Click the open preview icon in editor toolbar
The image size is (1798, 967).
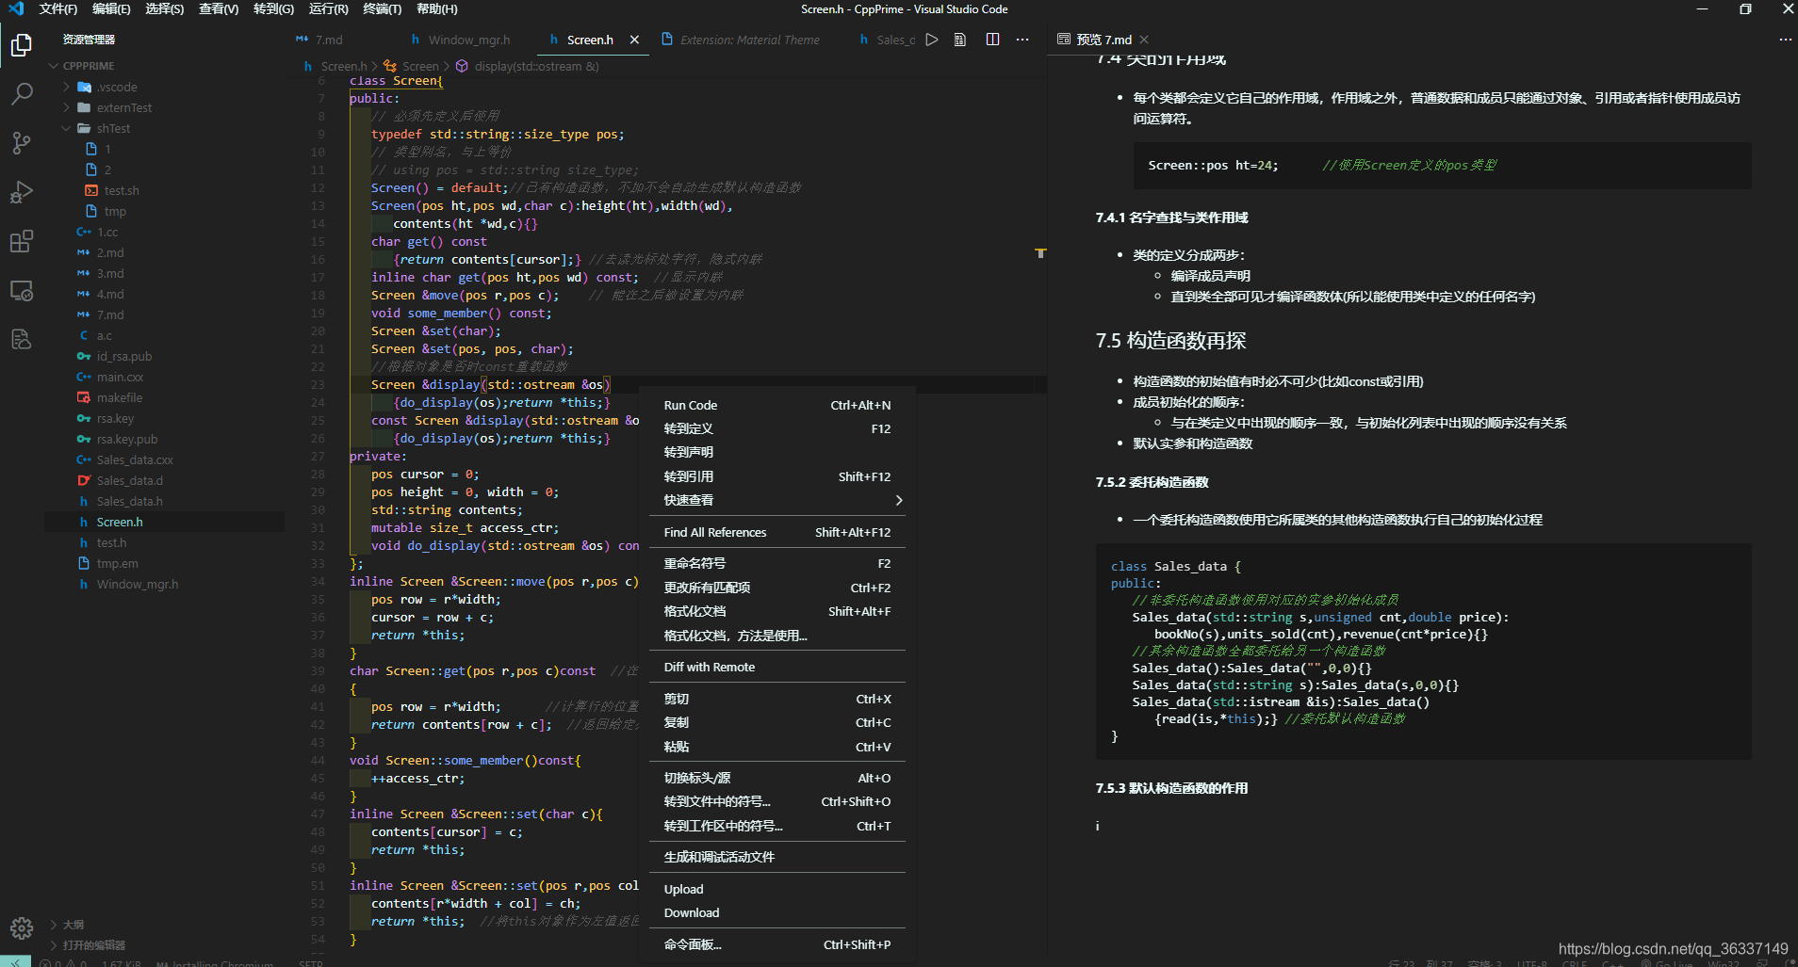tap(960, 40)
